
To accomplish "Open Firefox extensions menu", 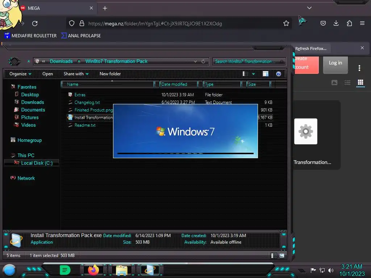I will point(349,23).
